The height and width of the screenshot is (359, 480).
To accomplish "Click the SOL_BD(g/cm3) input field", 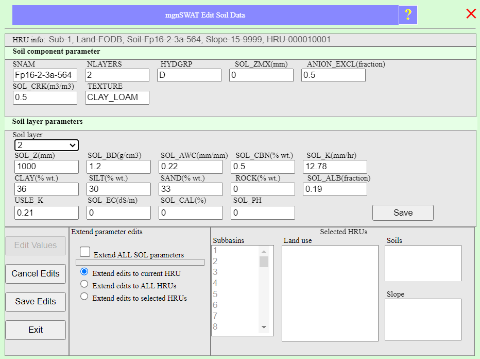I will (x=119, y=167).
